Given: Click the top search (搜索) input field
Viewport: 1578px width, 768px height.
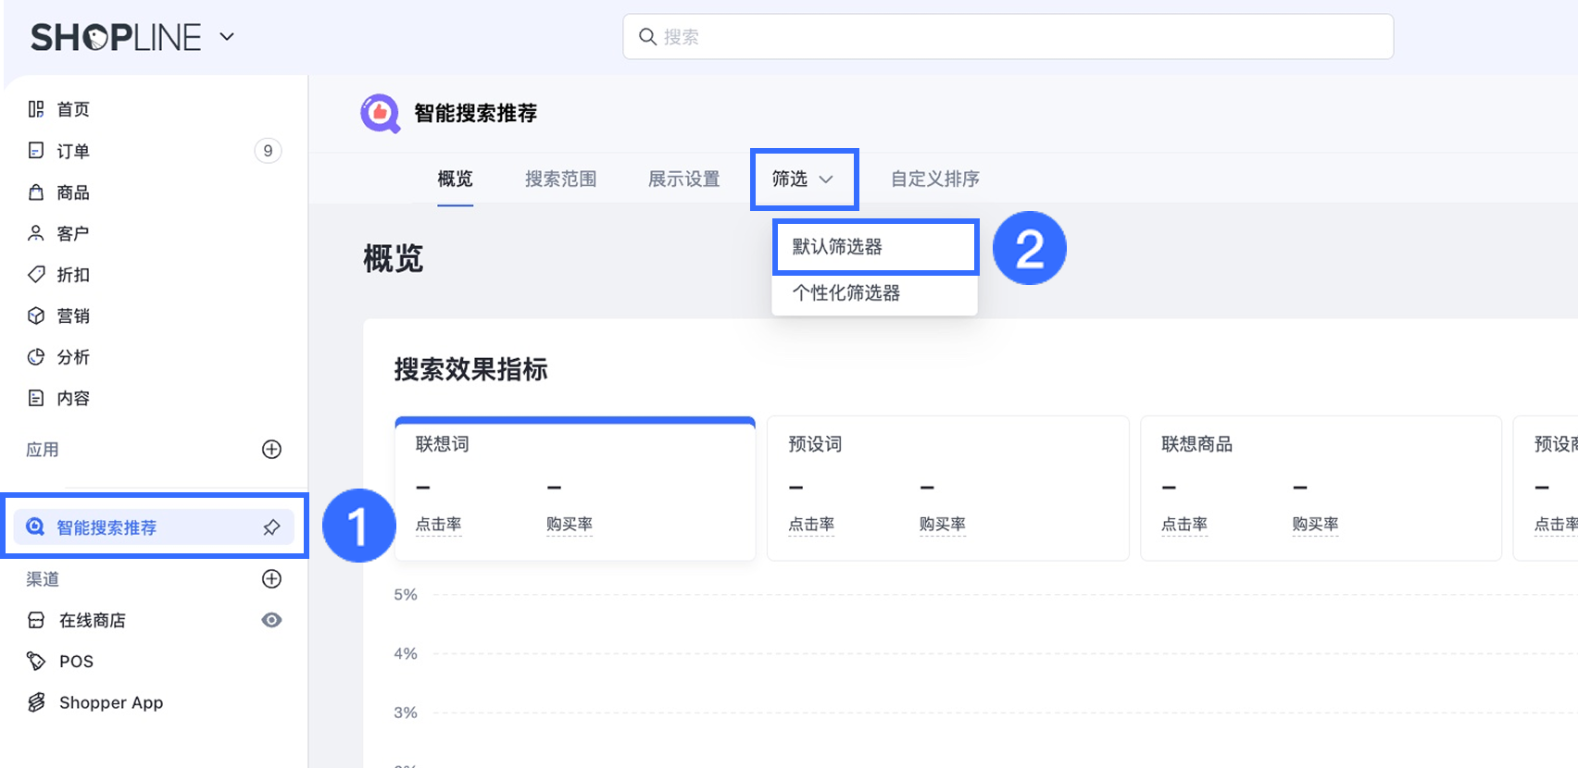Looking at the screenshot, I should (1008, 37).
